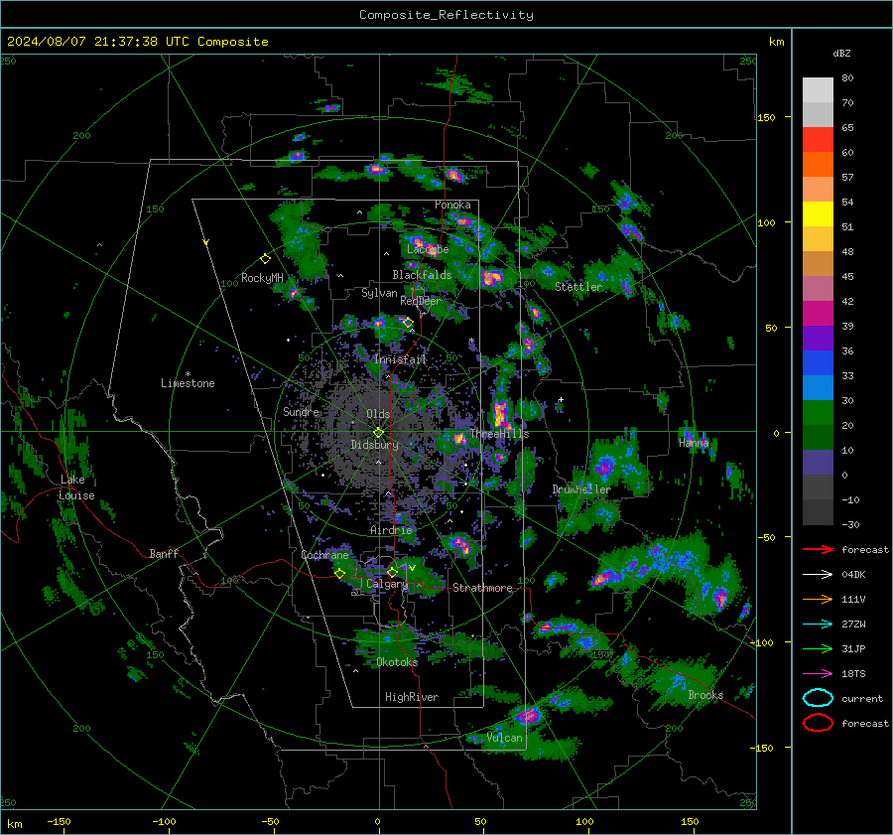
Task: Click the RedDeer city label
Action: pos(421,301)
